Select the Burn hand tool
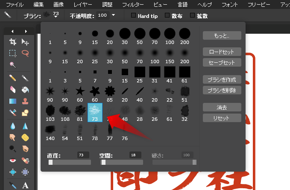 [25, 149]
